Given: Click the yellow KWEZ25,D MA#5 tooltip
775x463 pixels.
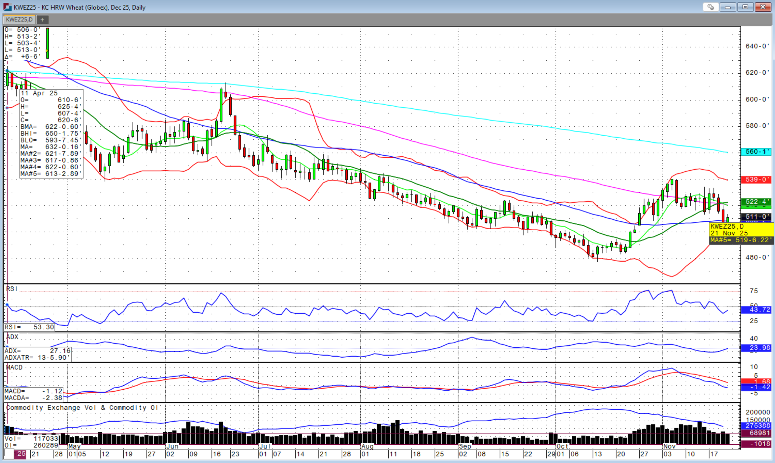Looking at the screenshot, I should click(741, 233).
